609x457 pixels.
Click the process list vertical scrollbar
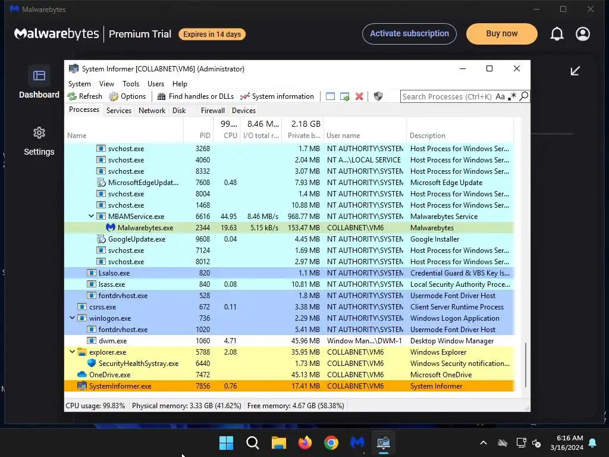point(526,365)
